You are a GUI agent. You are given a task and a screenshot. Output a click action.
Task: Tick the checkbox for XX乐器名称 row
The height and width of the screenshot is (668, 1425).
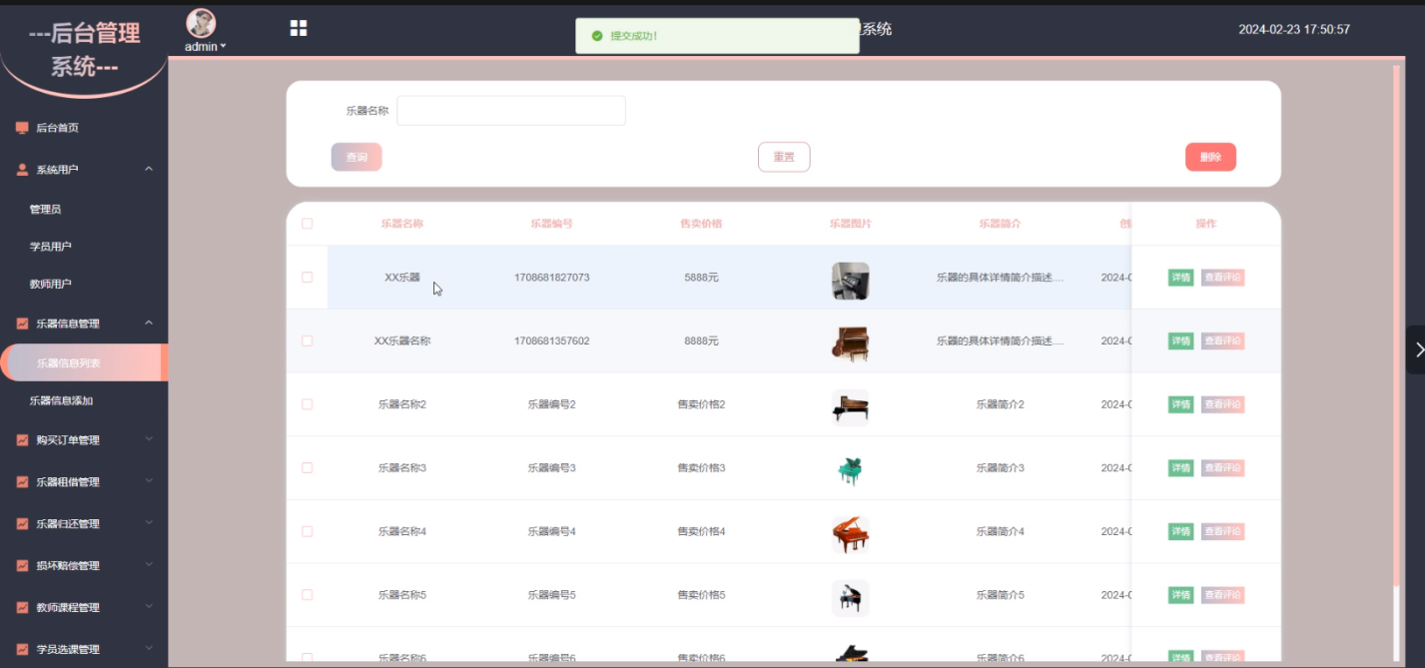308,340
